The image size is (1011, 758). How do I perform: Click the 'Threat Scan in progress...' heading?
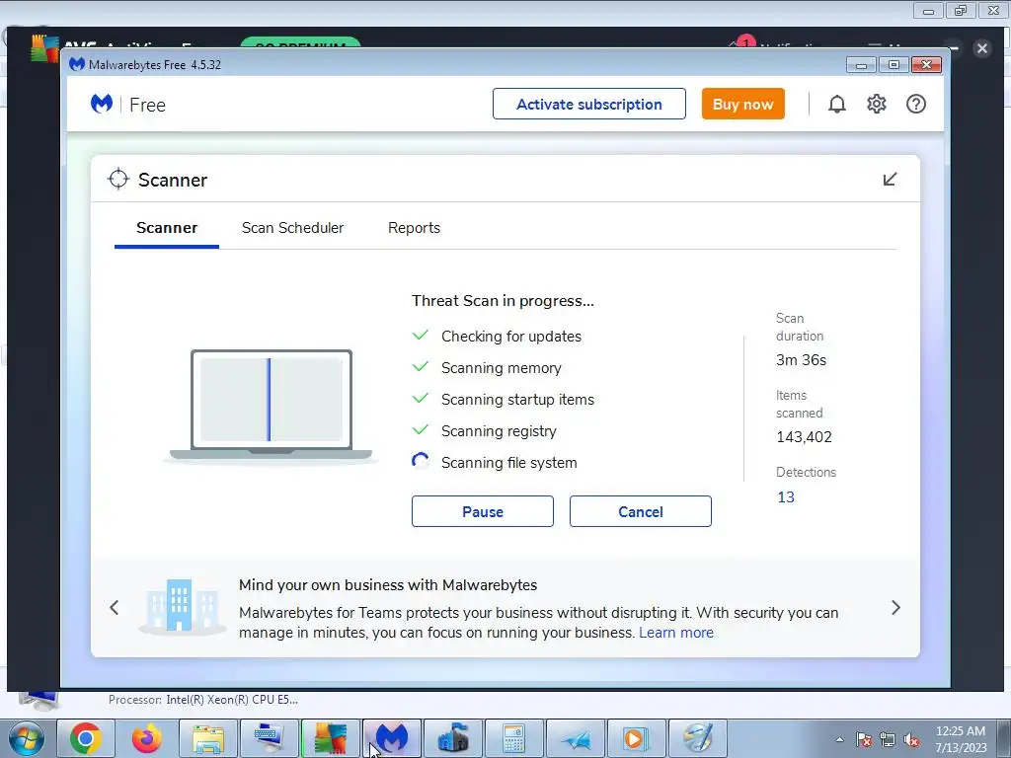point(503,301)
